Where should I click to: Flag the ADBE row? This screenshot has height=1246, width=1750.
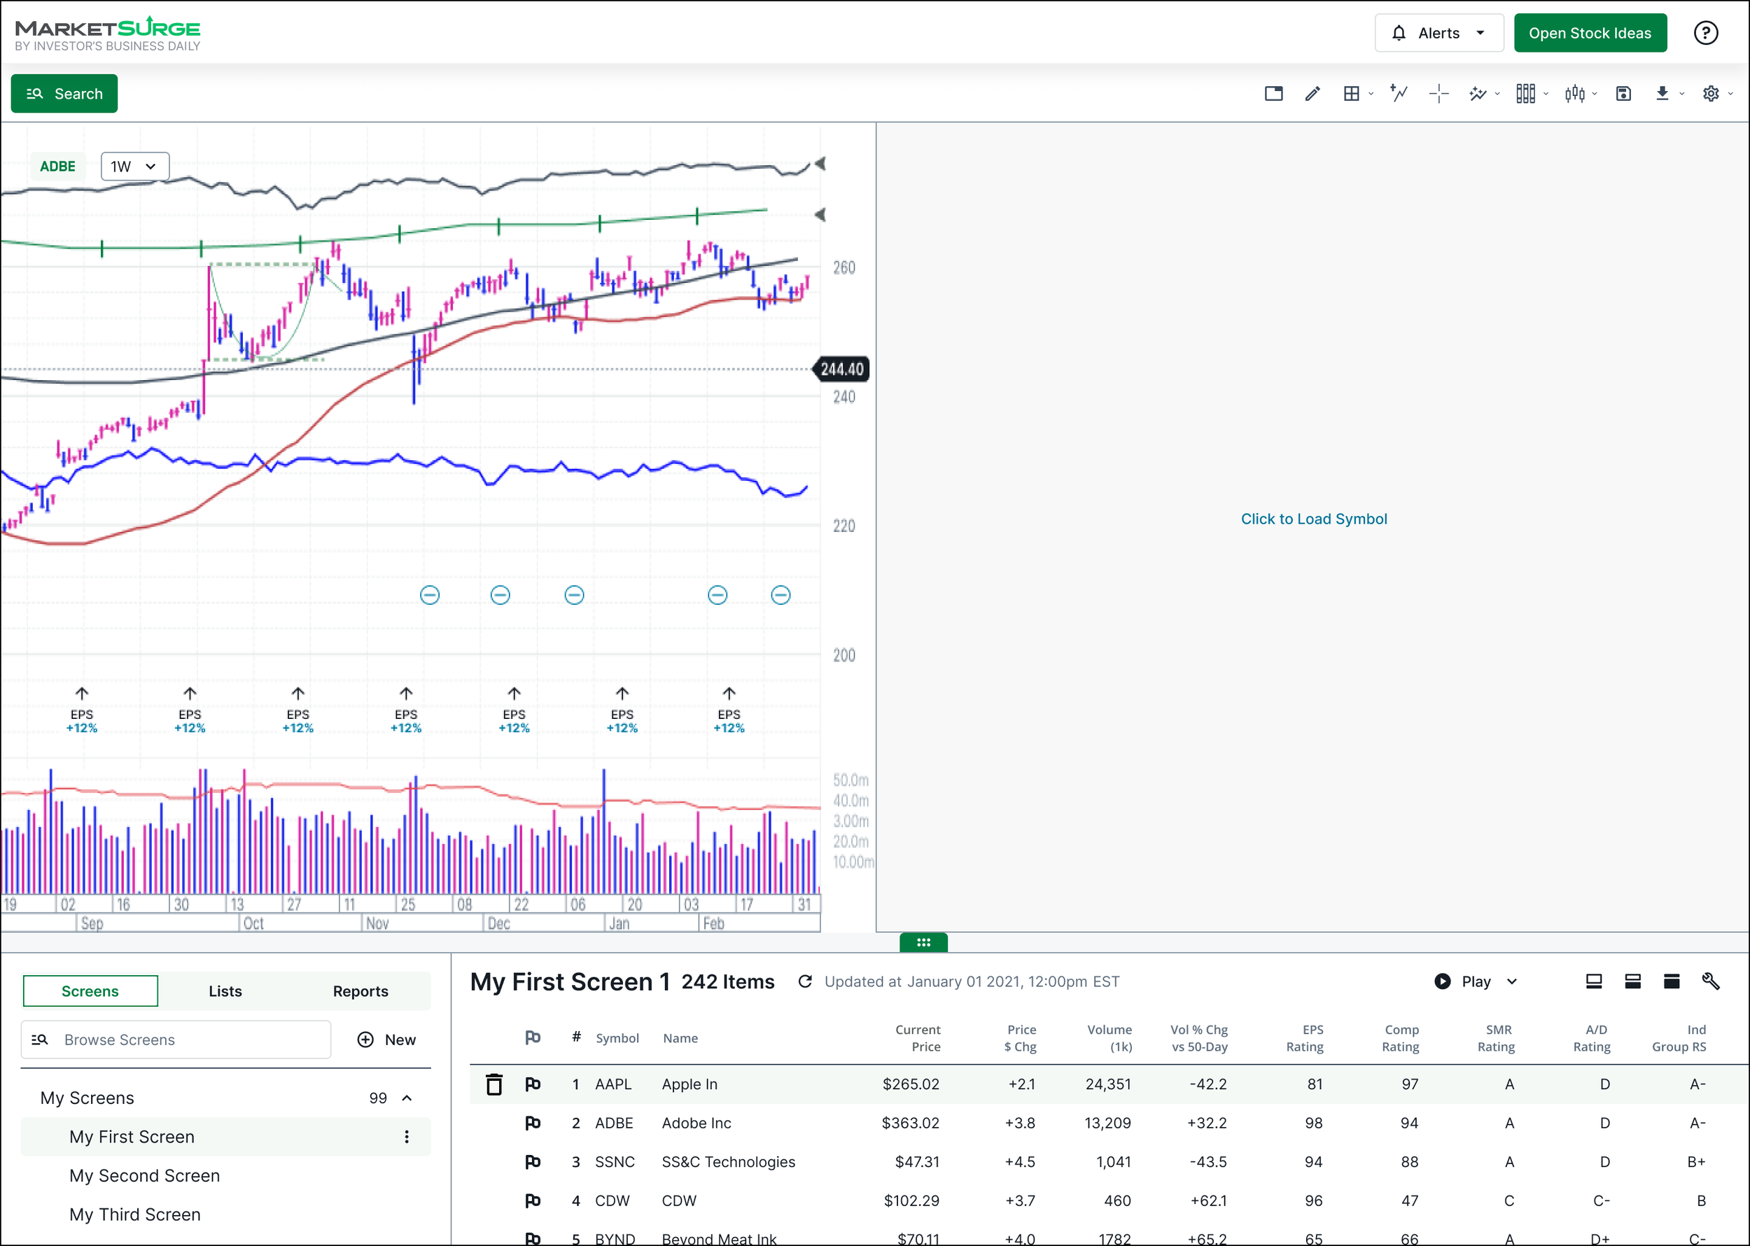[x=533, y=1123]
